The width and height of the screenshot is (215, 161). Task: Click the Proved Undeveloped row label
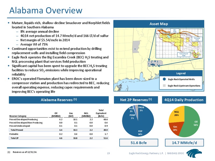click(20, 126)
